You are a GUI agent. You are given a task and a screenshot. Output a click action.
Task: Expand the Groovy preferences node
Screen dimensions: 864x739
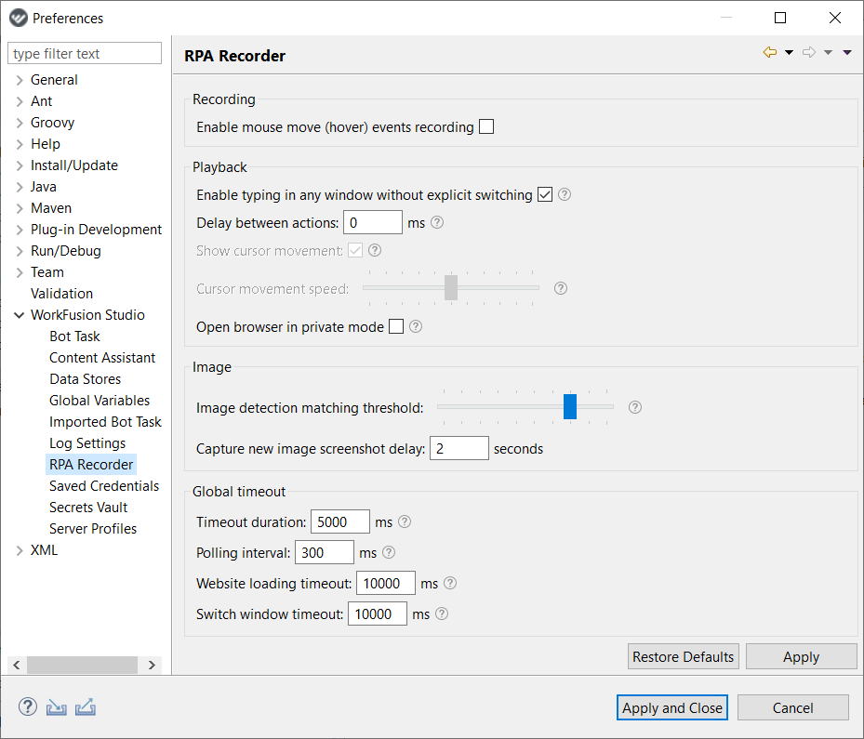pos(20,123)
